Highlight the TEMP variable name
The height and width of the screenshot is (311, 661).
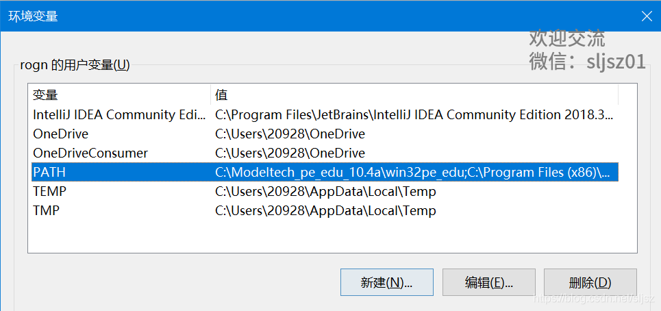pyautogui.click(x=50, y=192)
